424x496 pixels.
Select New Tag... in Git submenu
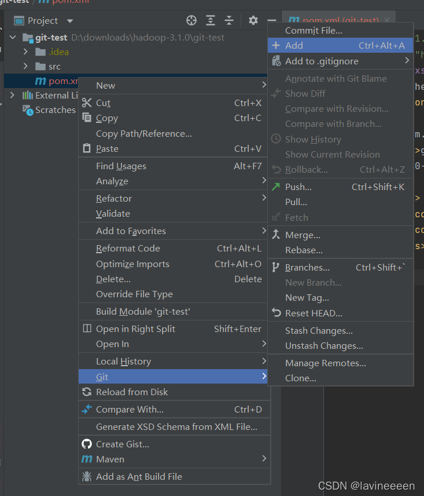pos(340,298)
